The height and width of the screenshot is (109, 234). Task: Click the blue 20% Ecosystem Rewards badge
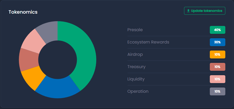click(217, 42)
